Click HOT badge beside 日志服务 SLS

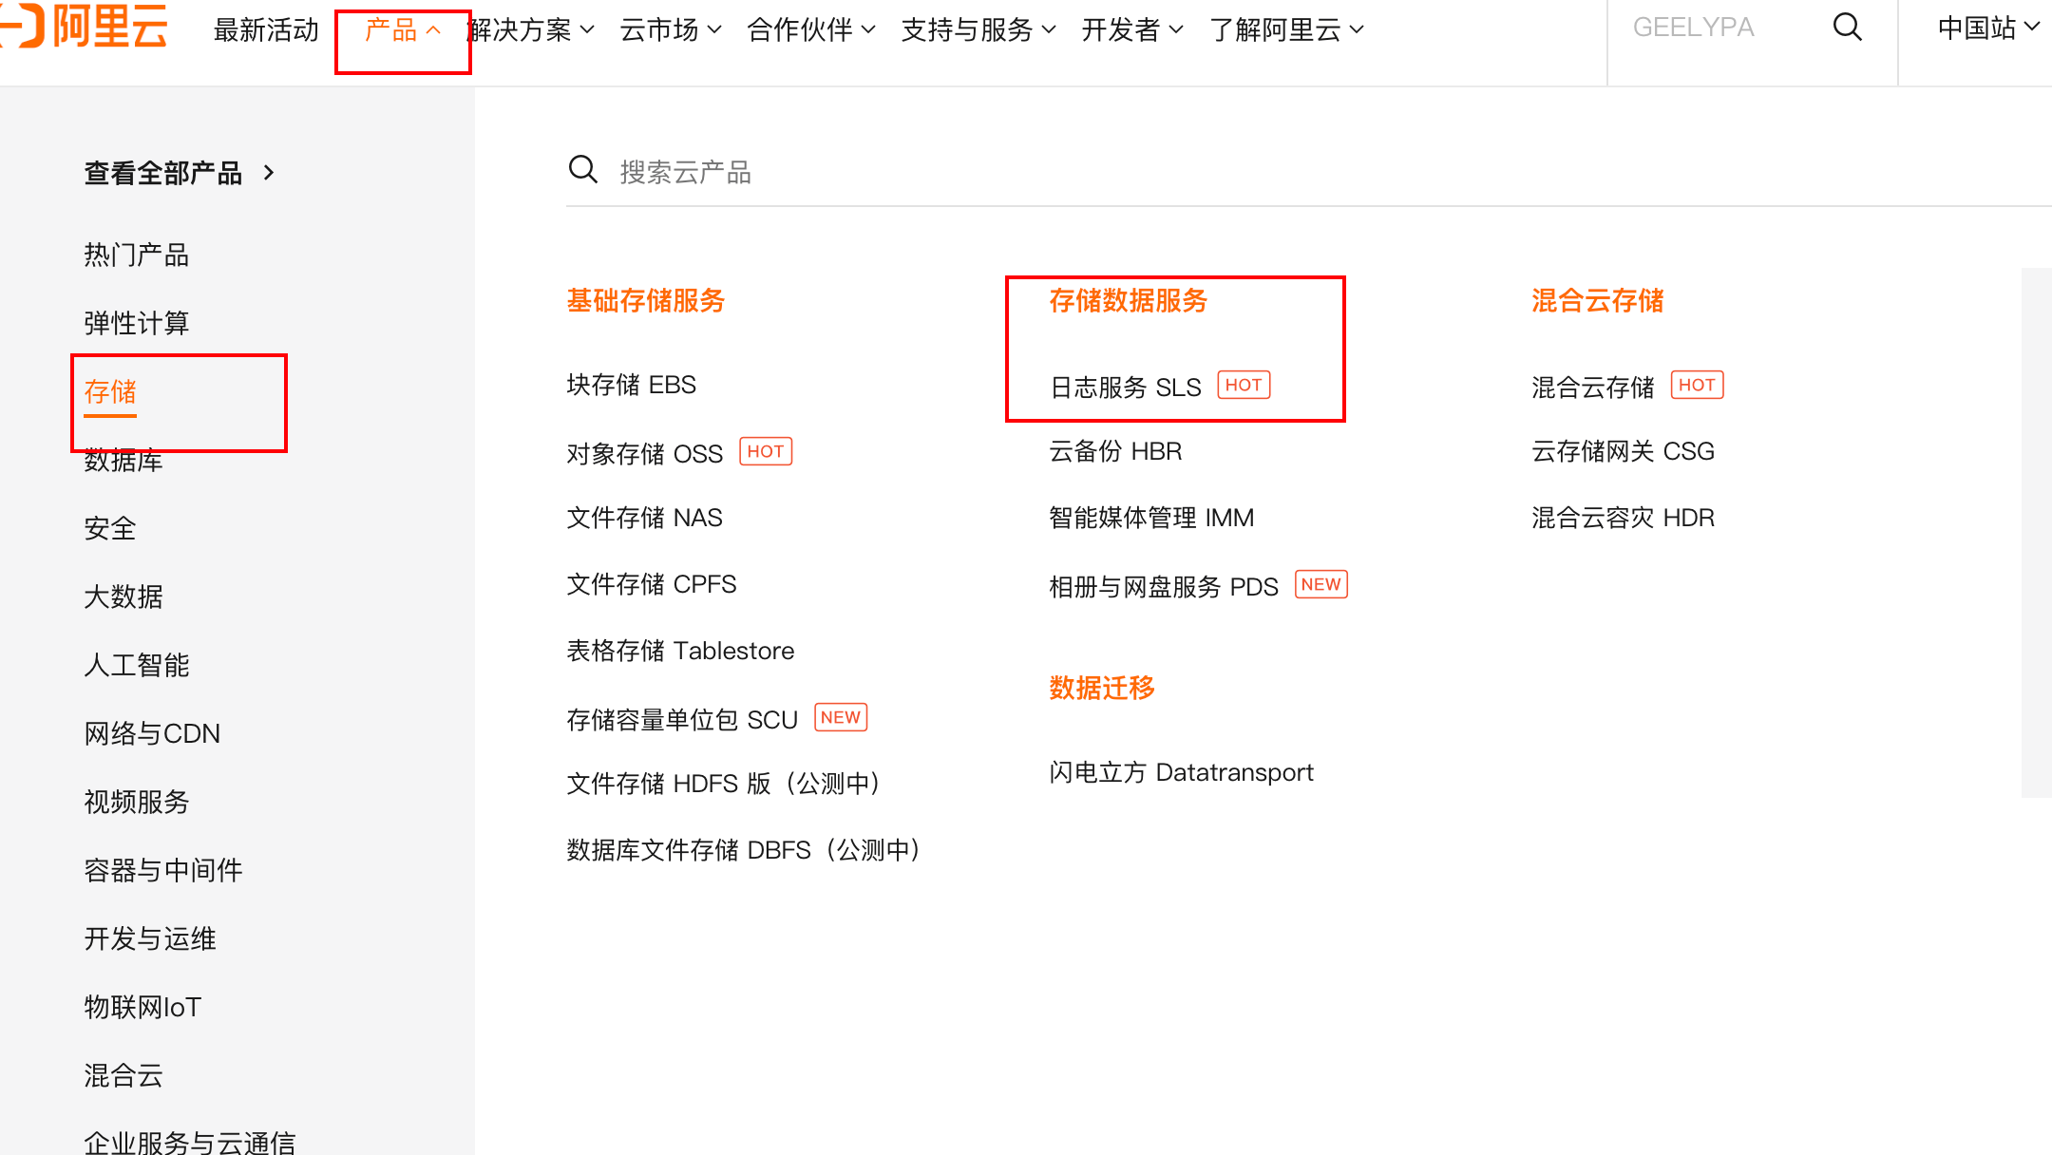click(x=1244, y=385)
